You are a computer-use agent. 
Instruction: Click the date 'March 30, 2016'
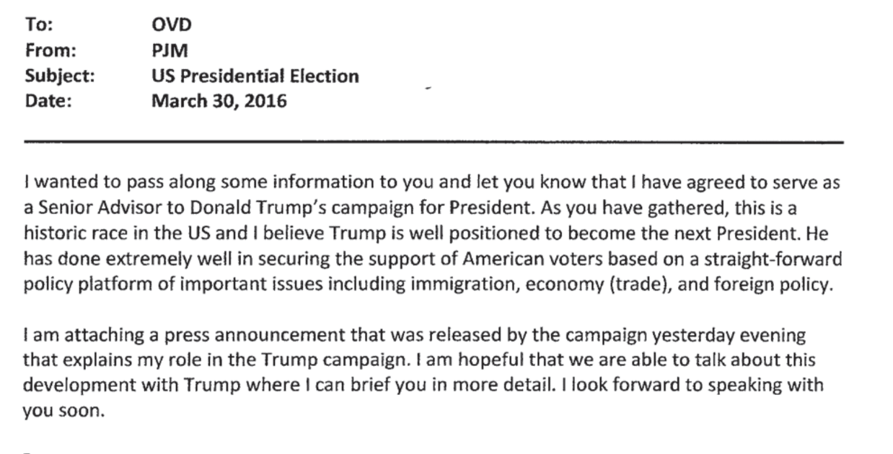coord(219,102)
